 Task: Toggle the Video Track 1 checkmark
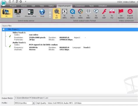[10, 36]
